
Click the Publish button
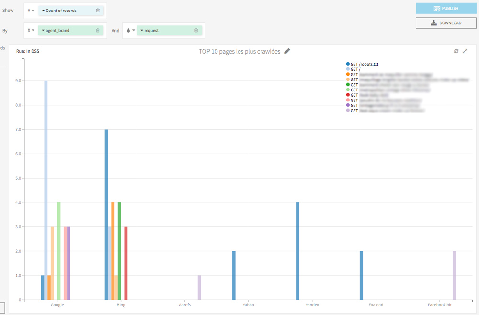pos(446,8)
